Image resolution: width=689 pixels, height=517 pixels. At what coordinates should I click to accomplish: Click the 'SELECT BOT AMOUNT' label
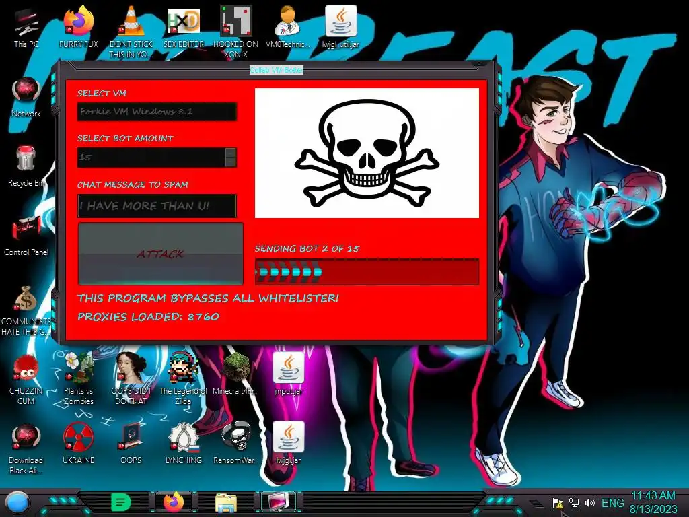click(125, 139)
